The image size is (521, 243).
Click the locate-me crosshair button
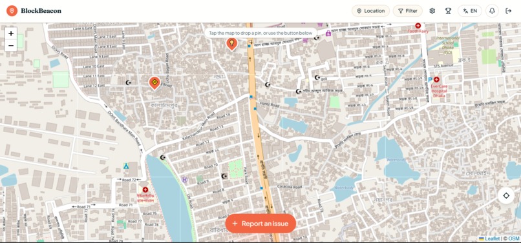click(506, 195)
